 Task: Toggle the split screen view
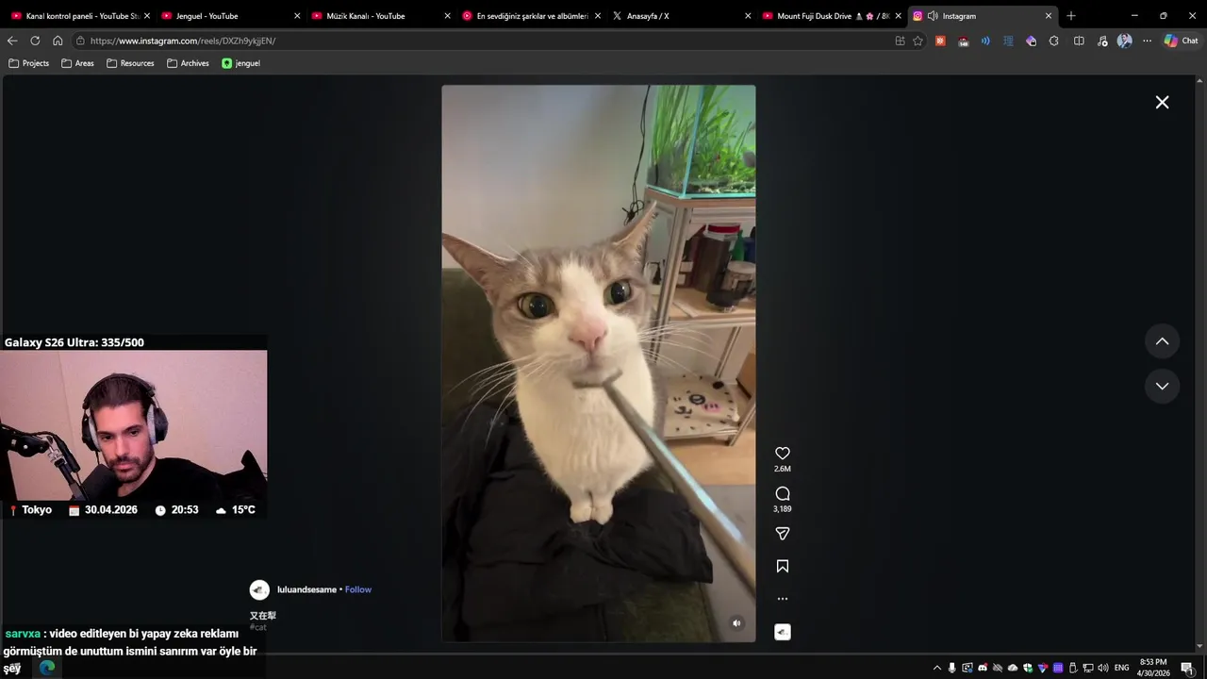pyautogui.click(x=1079, y=41)
